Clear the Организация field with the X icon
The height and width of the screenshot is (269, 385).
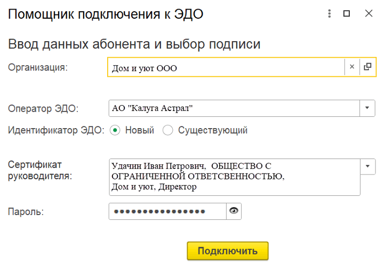[x=352, y=67]
